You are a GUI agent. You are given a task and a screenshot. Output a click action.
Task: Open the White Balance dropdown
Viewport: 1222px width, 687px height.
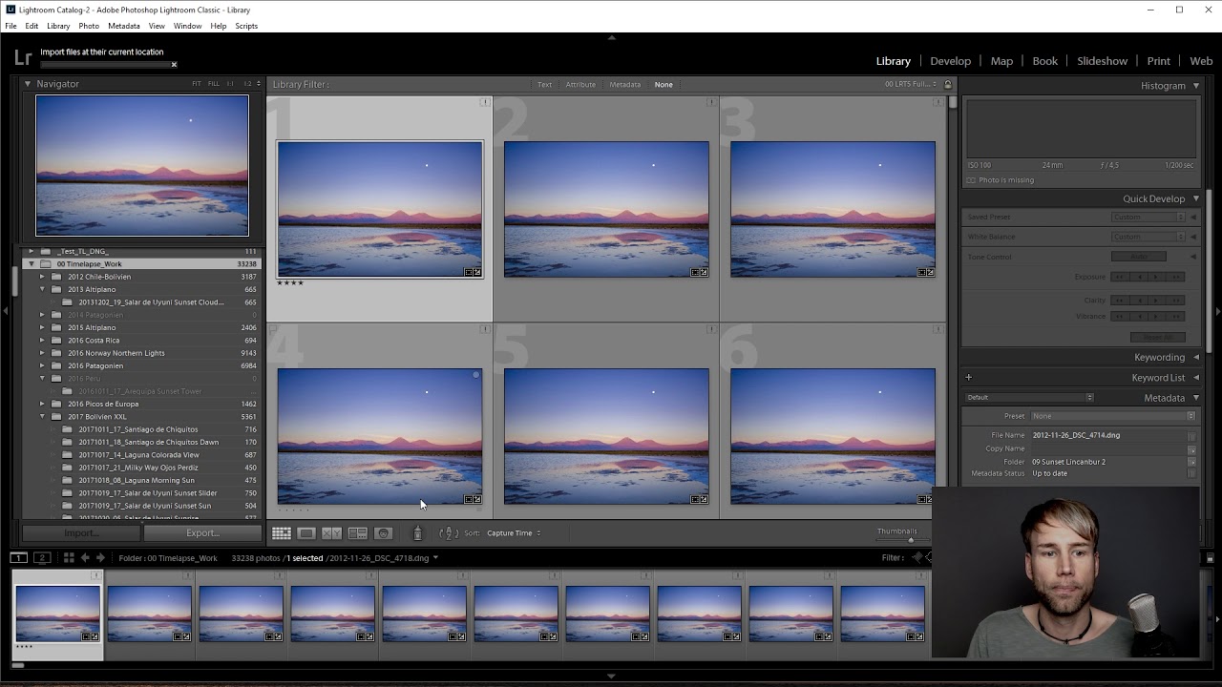tap(1148, 238)
